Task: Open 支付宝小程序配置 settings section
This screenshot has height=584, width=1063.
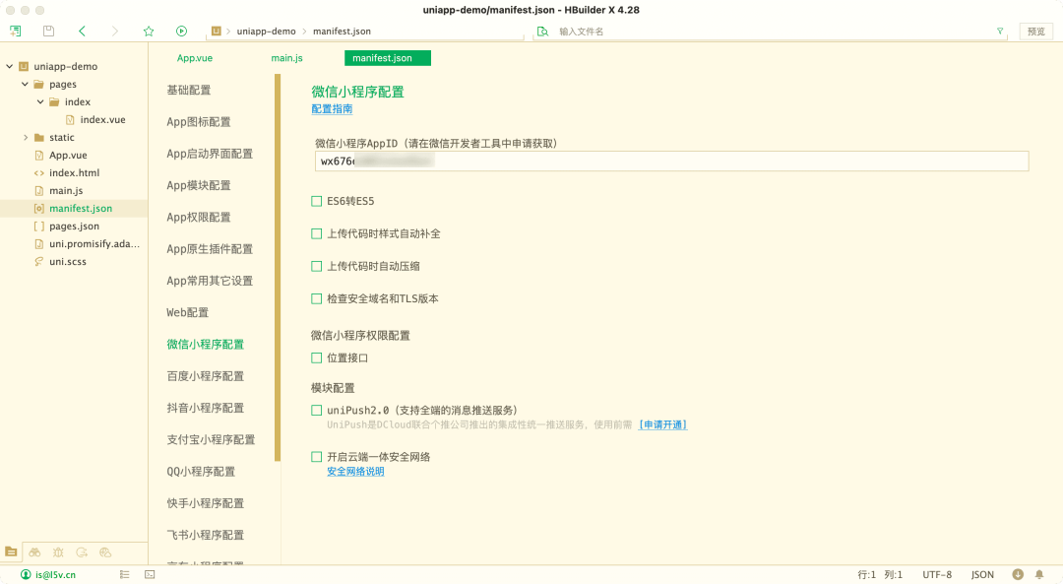Action: point(211,439)
